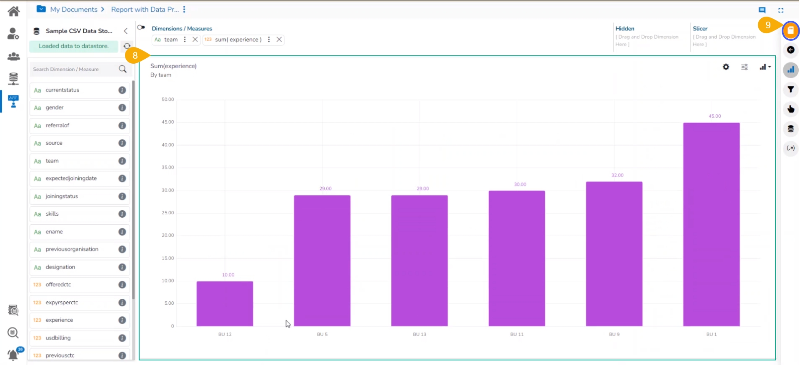Click the refresh datastore icon
Screen dimensions: 800x365
[x=127, y=46]
